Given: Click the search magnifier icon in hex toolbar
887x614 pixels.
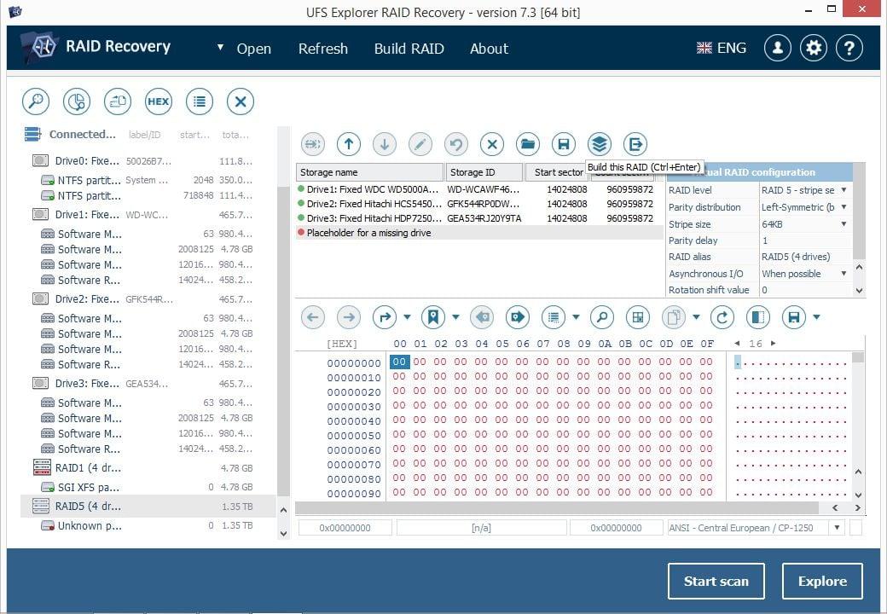Looking at the screenshot, I should point(602,317).
